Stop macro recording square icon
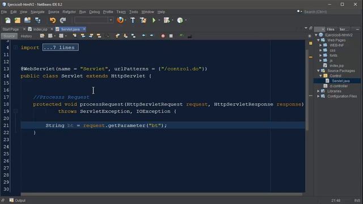363x204 pixels. (171, 36)
